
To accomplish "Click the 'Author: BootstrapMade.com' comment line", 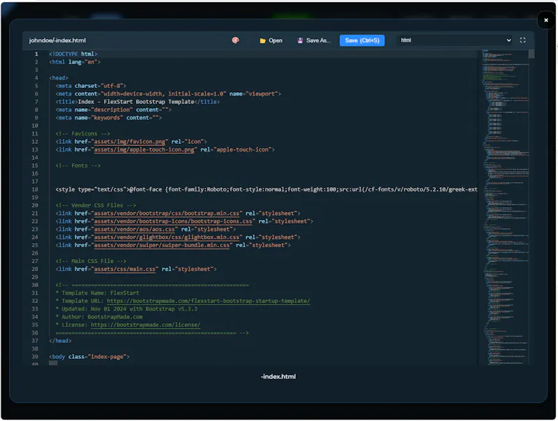I will tap(99, 317).
